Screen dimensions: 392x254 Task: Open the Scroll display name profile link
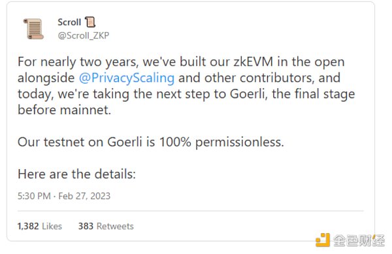coord(69,22)
